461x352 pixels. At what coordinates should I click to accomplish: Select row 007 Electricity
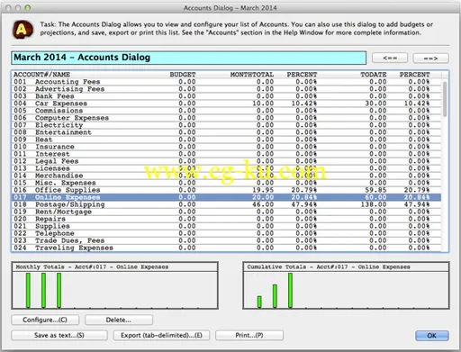click(x=227, y=125)
